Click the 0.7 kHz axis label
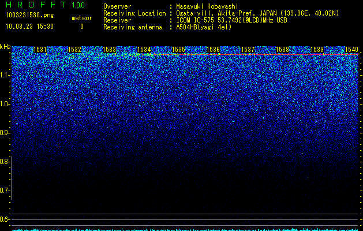The image size is (363, 231). 5,191
